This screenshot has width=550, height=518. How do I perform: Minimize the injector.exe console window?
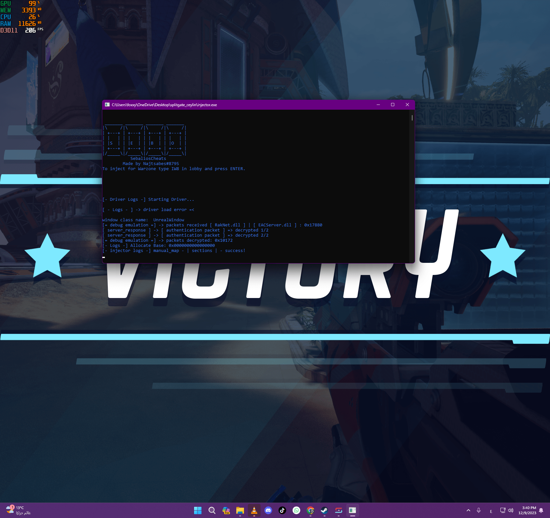tap(378, 105)
